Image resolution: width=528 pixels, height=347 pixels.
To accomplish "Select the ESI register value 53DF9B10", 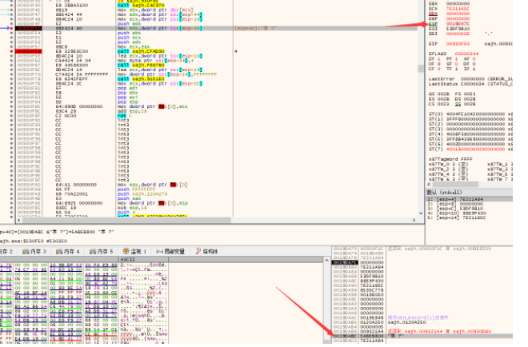I will [x=458, y=29].
